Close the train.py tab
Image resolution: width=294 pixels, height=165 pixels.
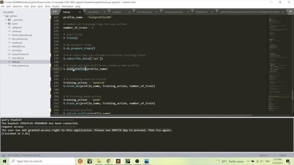[x=79, y=12]
